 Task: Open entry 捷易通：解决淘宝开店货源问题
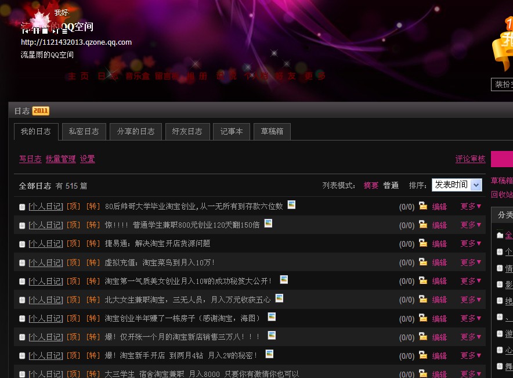point(157,243)
